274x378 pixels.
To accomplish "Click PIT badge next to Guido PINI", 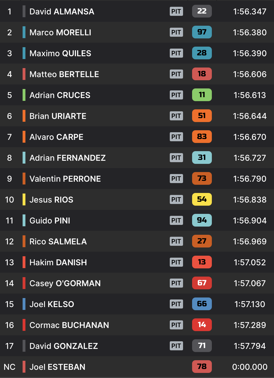I will [176, 220].
